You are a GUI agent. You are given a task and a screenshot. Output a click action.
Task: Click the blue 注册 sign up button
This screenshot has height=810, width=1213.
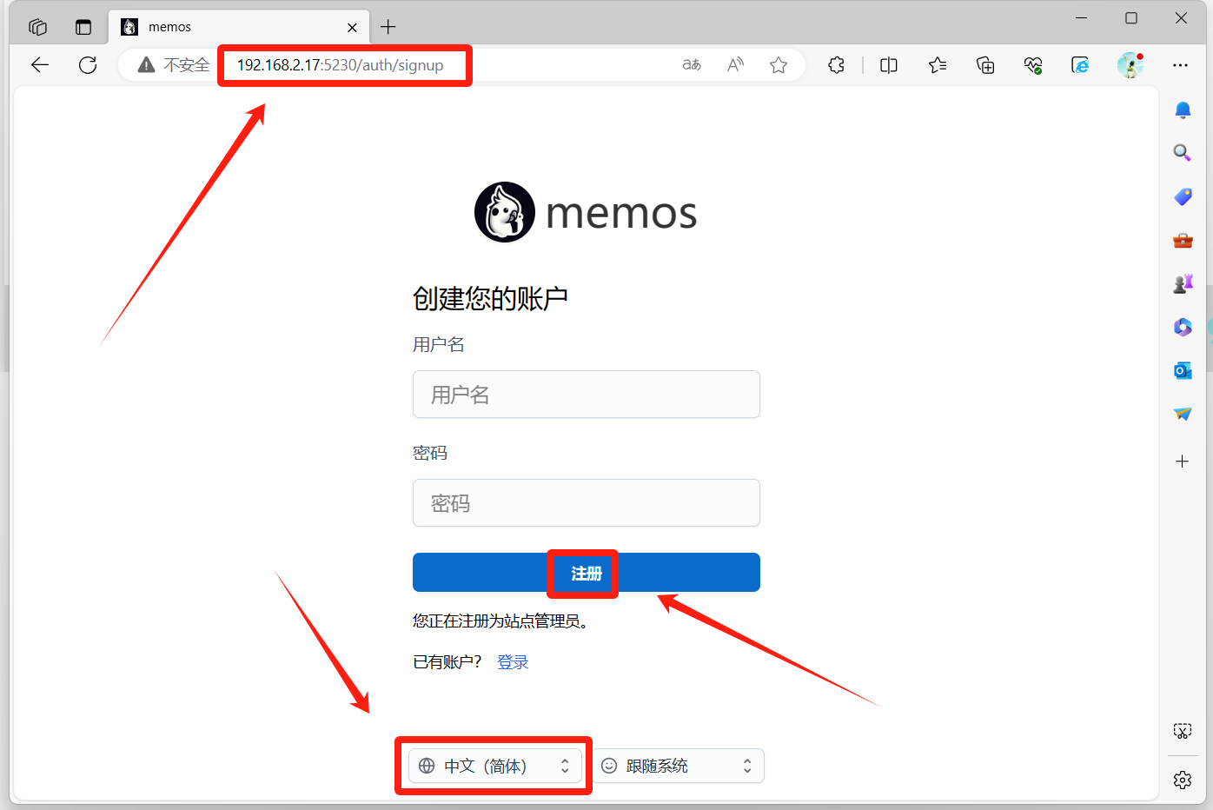(586, 573)
